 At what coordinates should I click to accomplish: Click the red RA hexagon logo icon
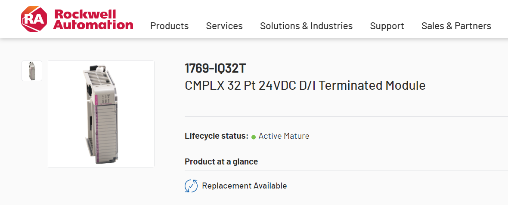pyautogui.click(x=34, y=19)
